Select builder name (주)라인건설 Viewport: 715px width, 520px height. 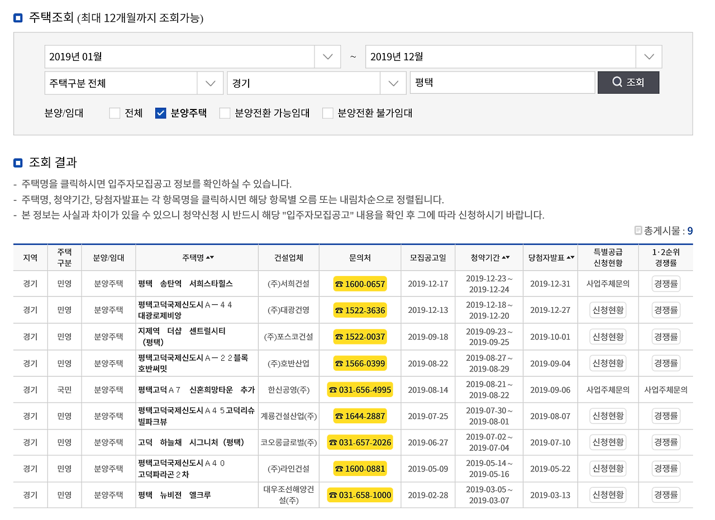click(288, 469)
